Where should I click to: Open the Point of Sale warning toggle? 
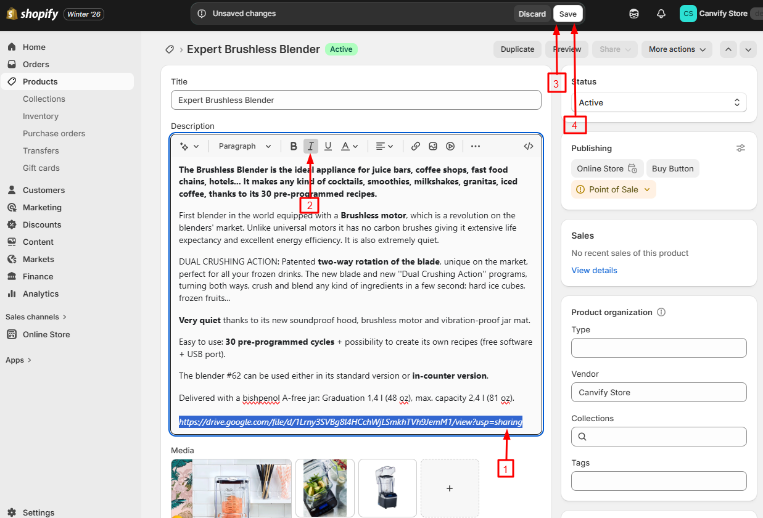(613, 189)
